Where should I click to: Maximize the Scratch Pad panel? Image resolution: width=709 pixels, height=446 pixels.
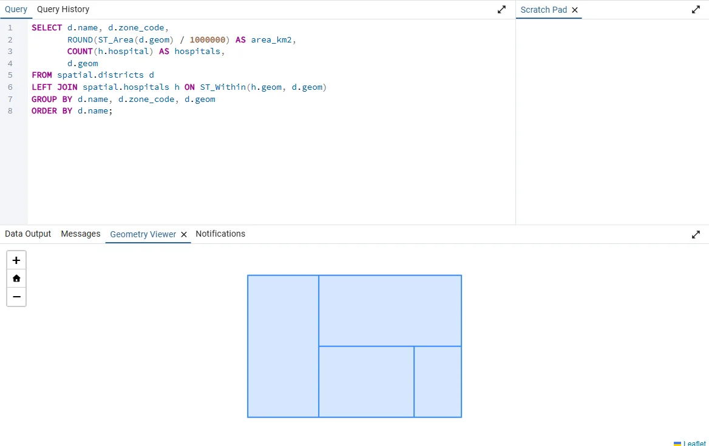[696, 10]
